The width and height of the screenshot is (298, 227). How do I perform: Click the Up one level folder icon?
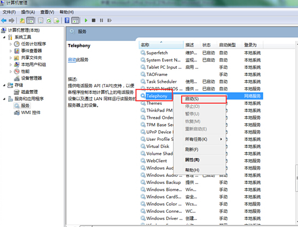pyautogui.click(x=22, y=20)
